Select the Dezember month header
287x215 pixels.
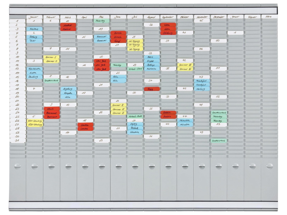(218, 17)
